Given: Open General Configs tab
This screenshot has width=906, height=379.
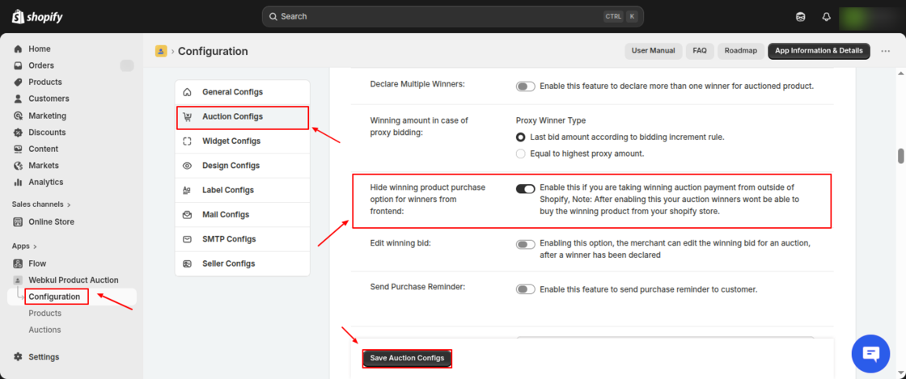Looking at the screenshot, I should (x=242, y=92).
